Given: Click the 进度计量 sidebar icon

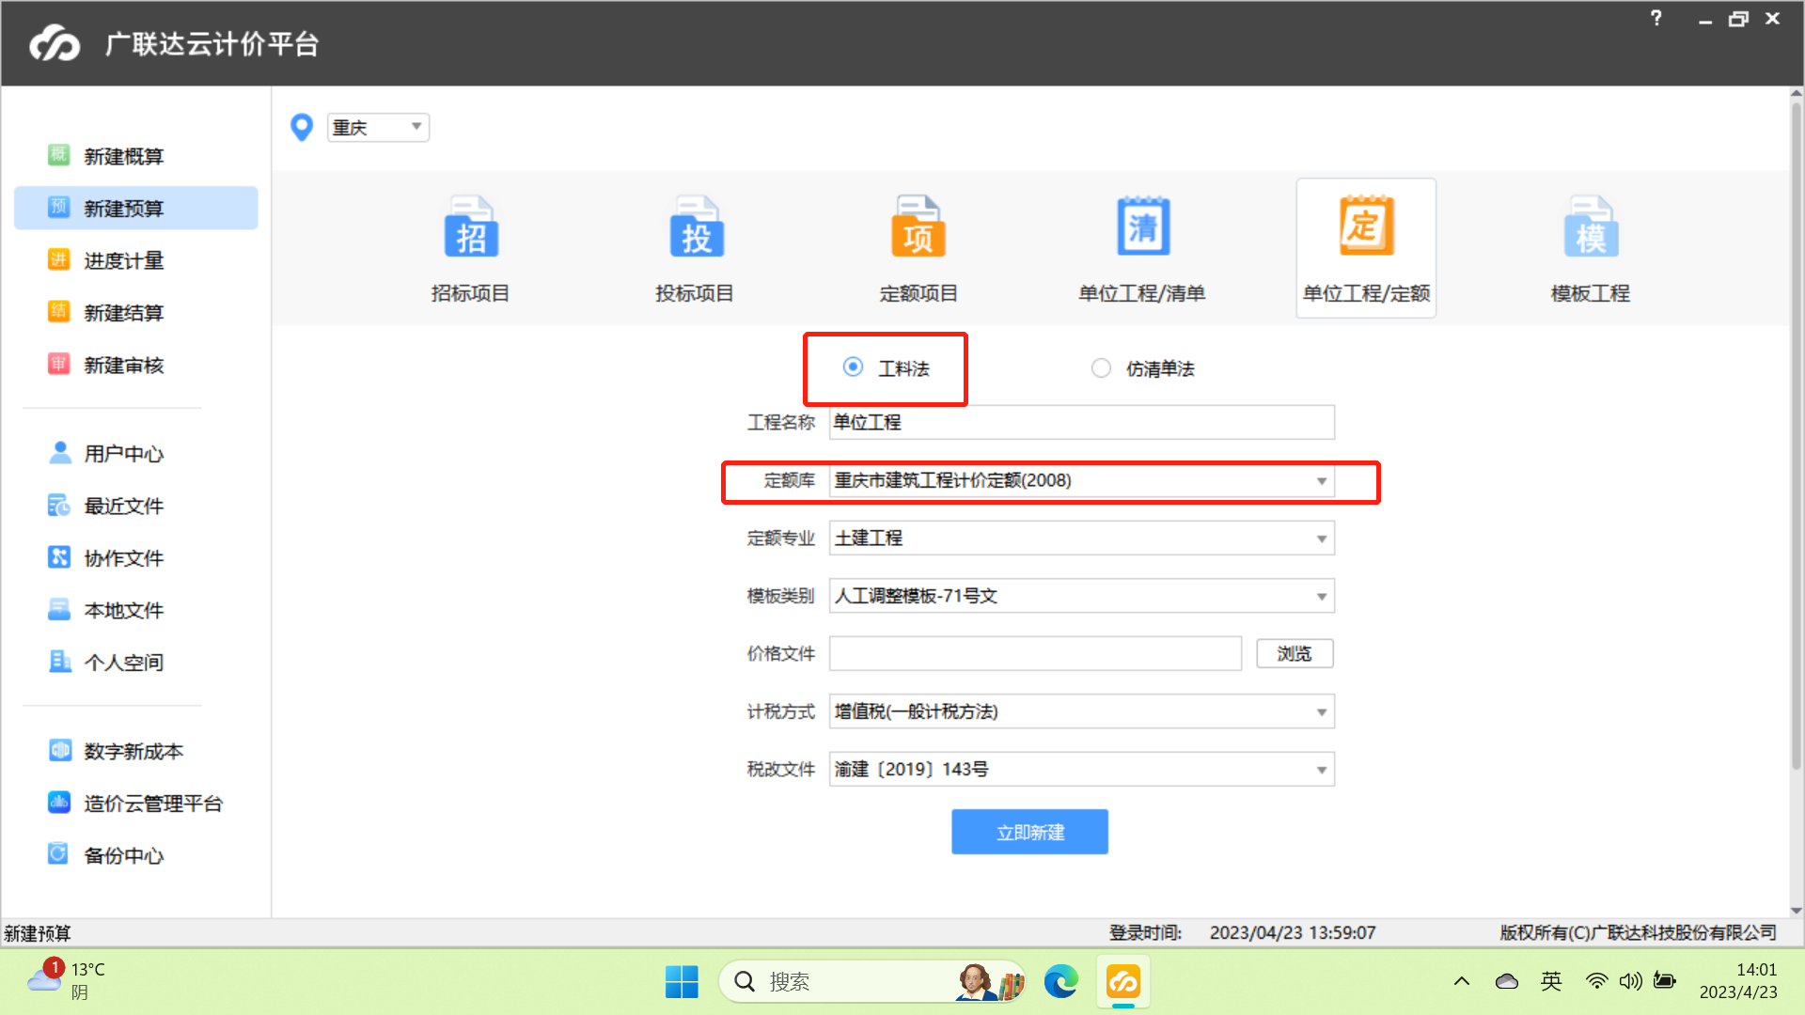Looking at the screenshot, I should 59,259.
